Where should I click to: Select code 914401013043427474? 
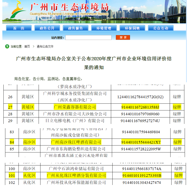142,183
